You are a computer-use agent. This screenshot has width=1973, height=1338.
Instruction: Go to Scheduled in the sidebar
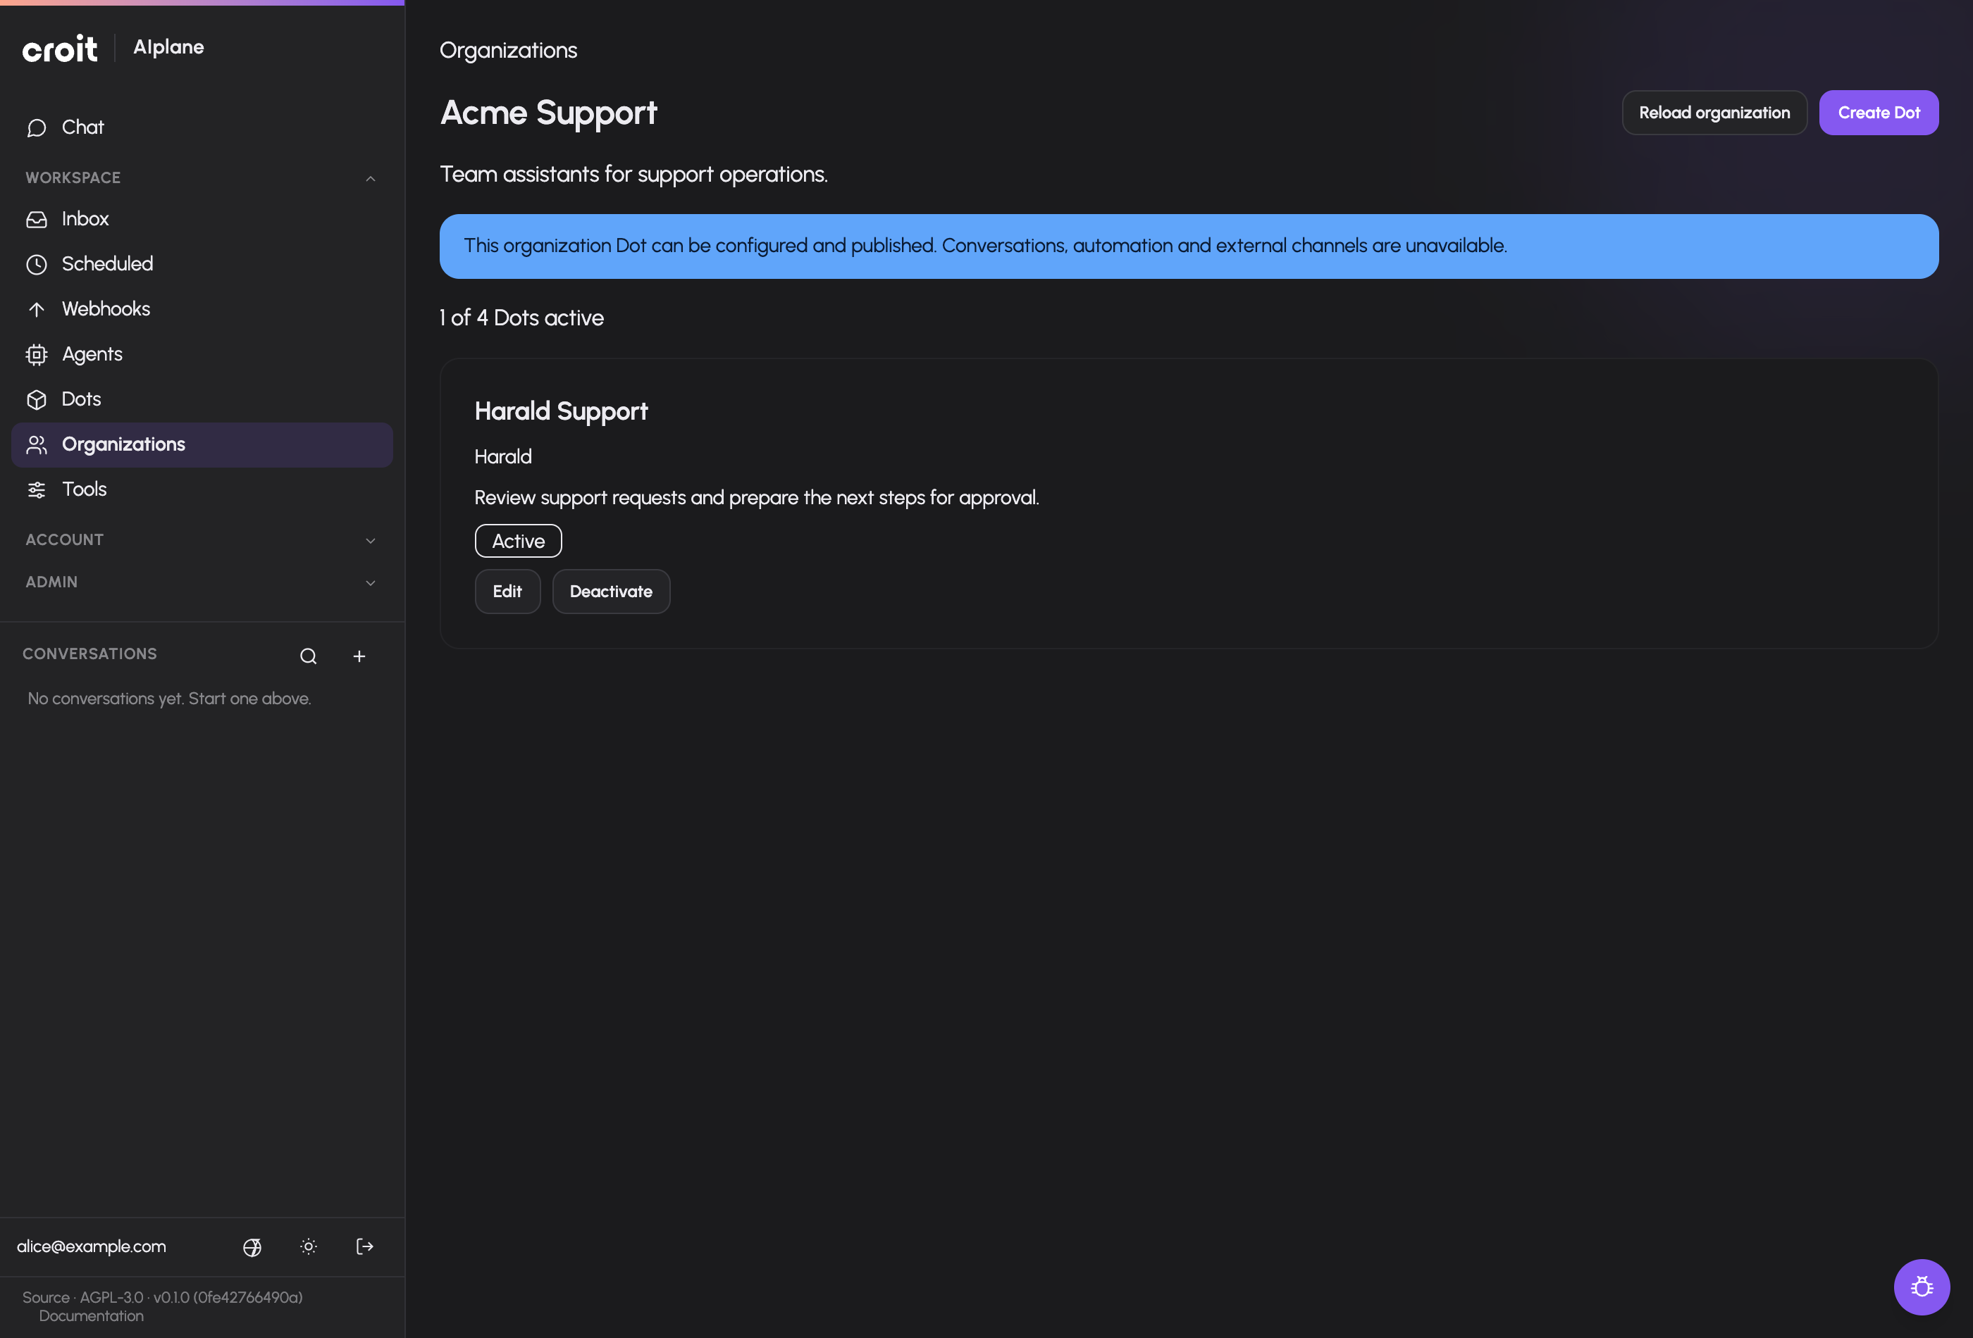point(202,264)
